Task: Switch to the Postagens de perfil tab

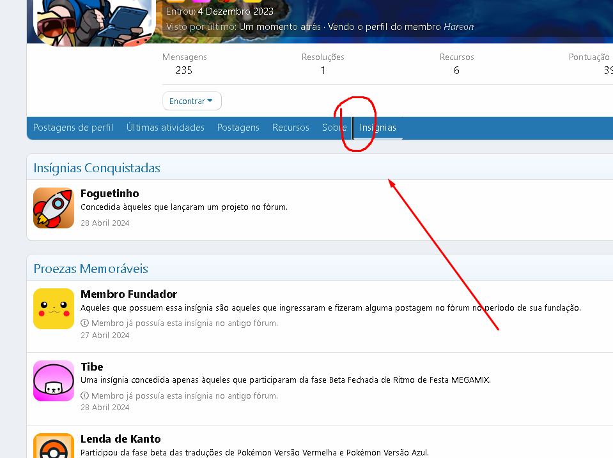Action: [73, 128]
